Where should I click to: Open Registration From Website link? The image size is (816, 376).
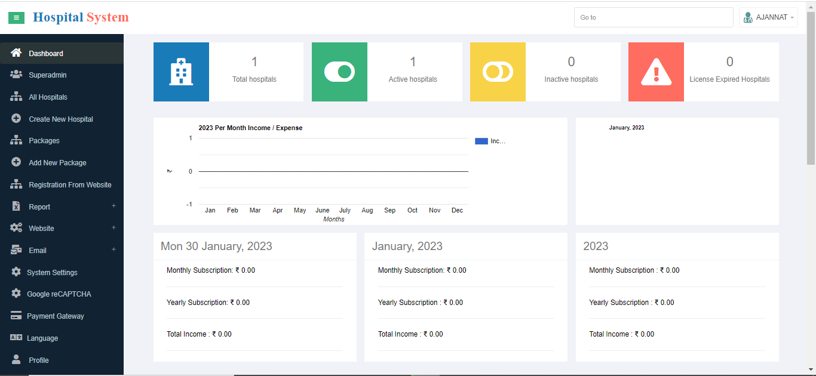[x=70, y=185]
